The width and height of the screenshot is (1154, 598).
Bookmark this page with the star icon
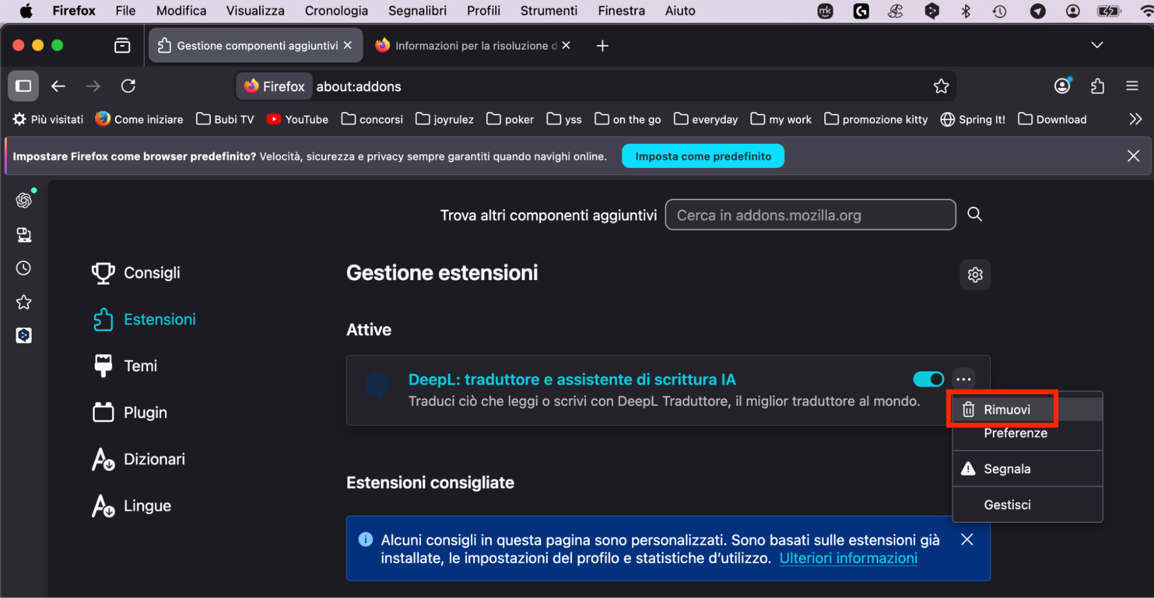click(x=941, y=86)
